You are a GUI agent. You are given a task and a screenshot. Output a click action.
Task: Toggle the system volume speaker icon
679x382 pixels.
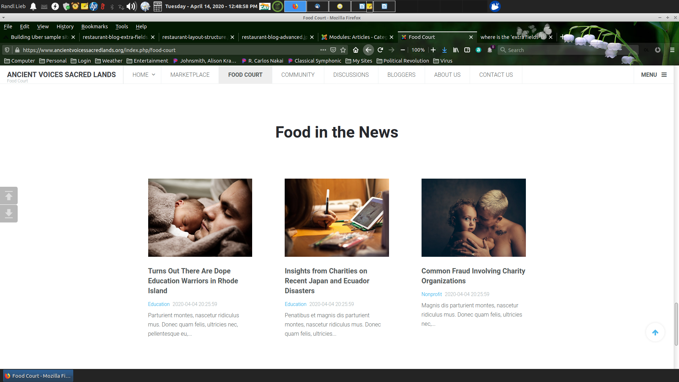coord(131,6)
